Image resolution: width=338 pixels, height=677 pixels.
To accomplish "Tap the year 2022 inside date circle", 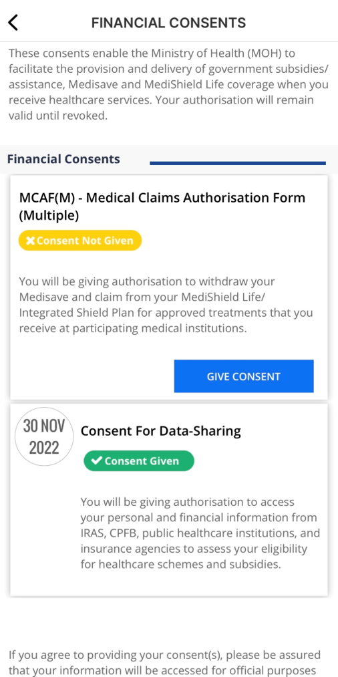I will [x=44, y=448].
